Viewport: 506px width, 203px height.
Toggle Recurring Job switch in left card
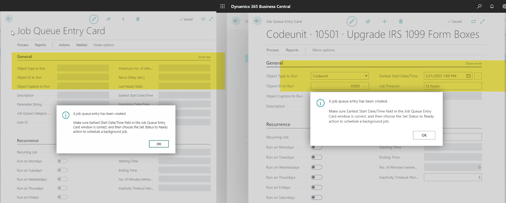pyautogui.click(x=62, y=152)
